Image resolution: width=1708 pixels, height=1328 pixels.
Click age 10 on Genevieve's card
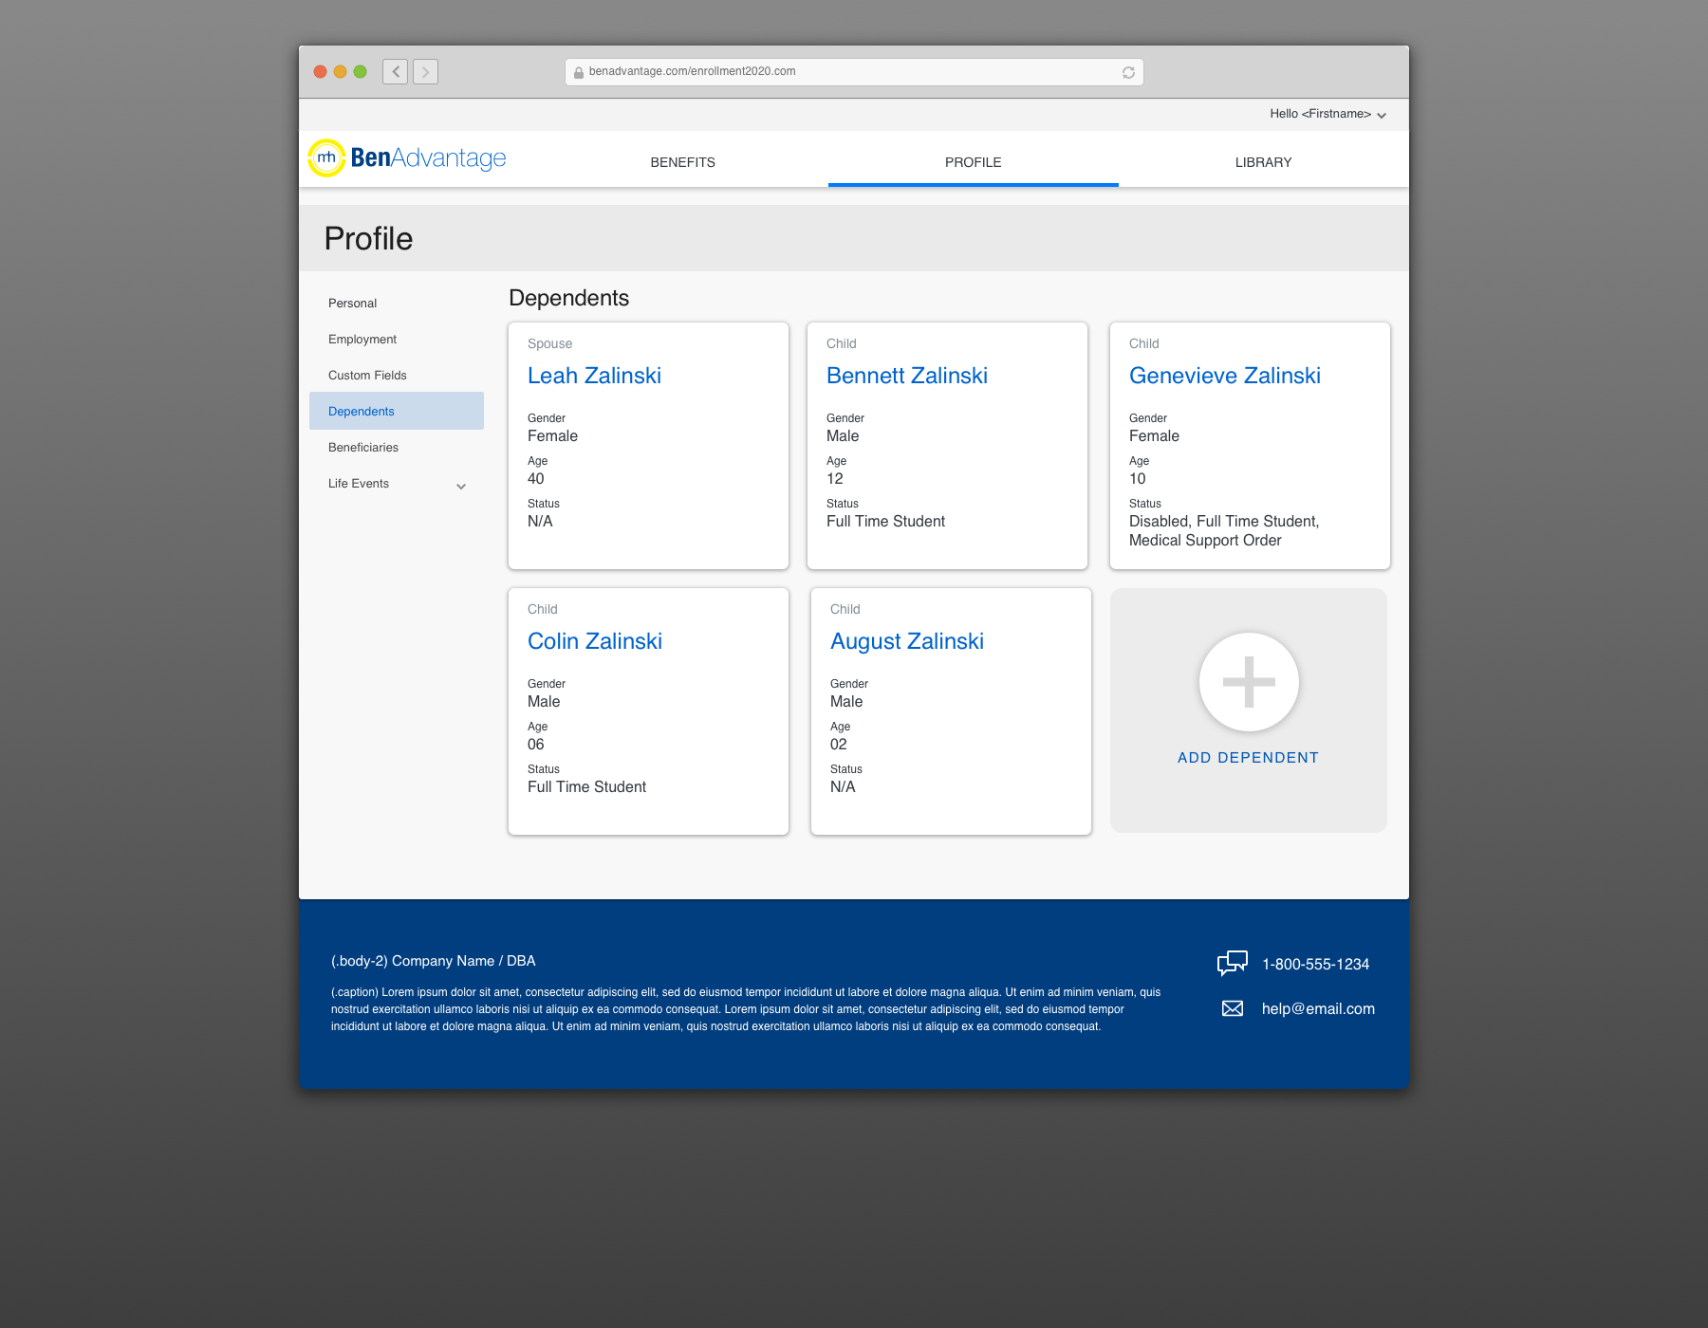(x=1138, y=479)
